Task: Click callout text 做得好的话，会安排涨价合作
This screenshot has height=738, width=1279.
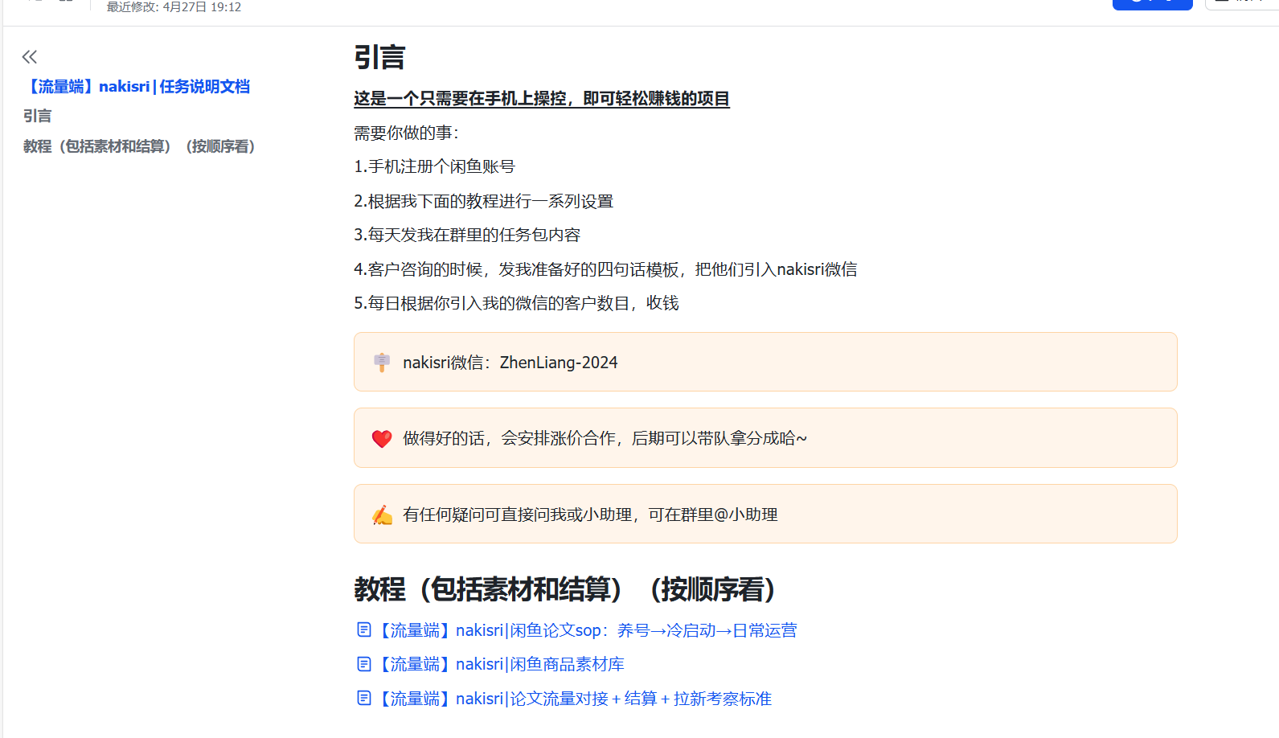Action: click(605, 438)
